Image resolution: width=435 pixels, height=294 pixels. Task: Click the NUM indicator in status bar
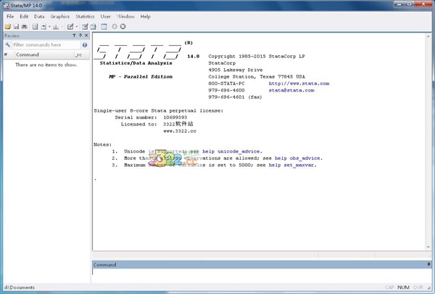pos(403,287)
